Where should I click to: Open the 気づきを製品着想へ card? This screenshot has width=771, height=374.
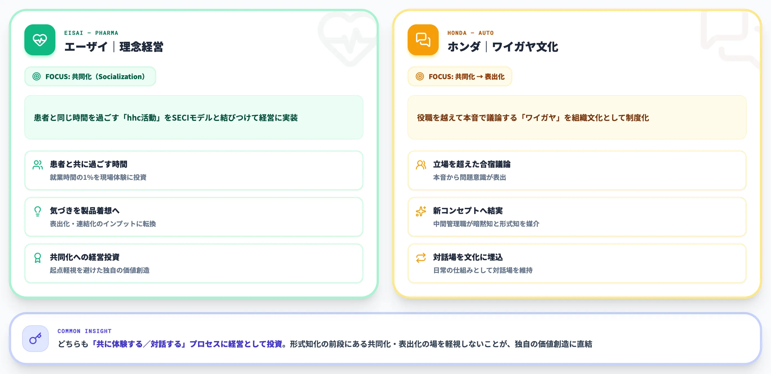point(194,217)
